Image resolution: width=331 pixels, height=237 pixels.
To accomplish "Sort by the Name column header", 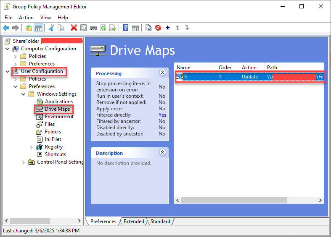I will tap(195, 68).
